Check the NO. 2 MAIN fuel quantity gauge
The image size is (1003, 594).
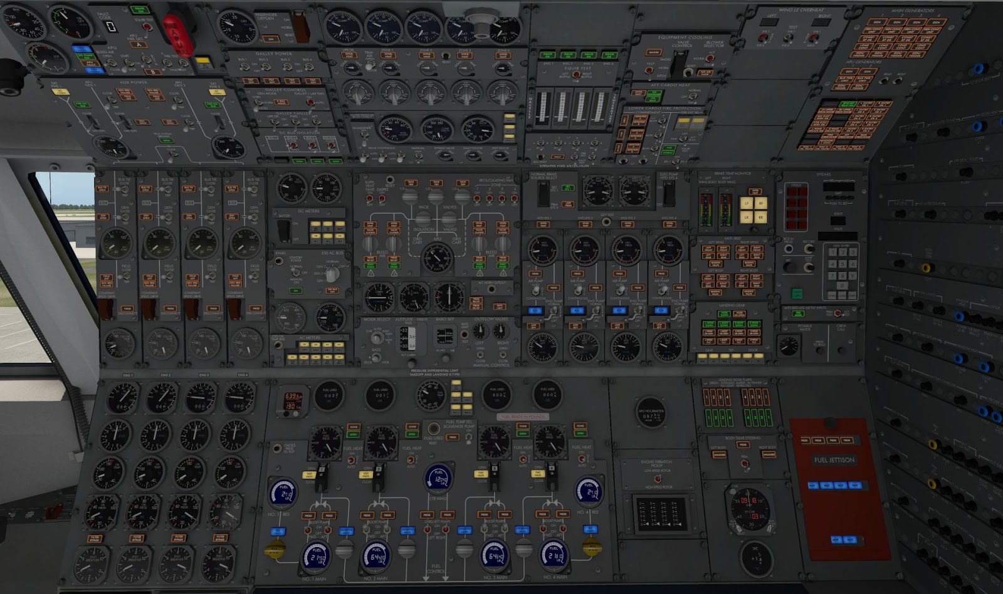tap(376, 556)
